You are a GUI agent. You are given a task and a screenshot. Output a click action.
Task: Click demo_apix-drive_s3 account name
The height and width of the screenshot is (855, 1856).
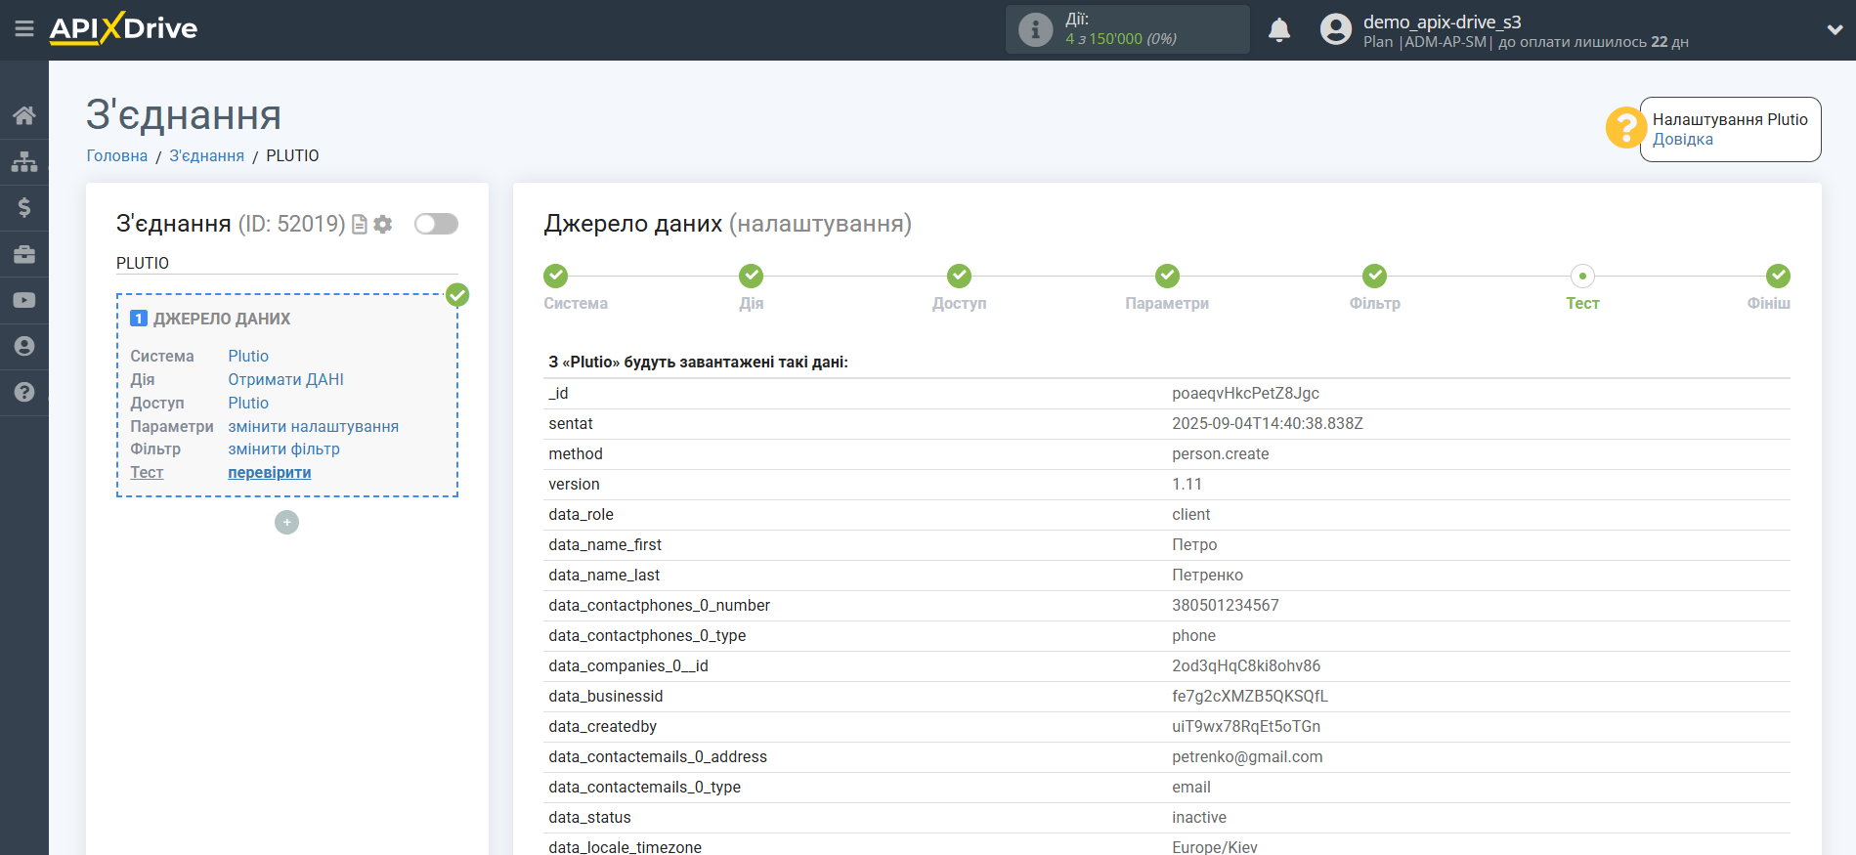(1443, 21)
